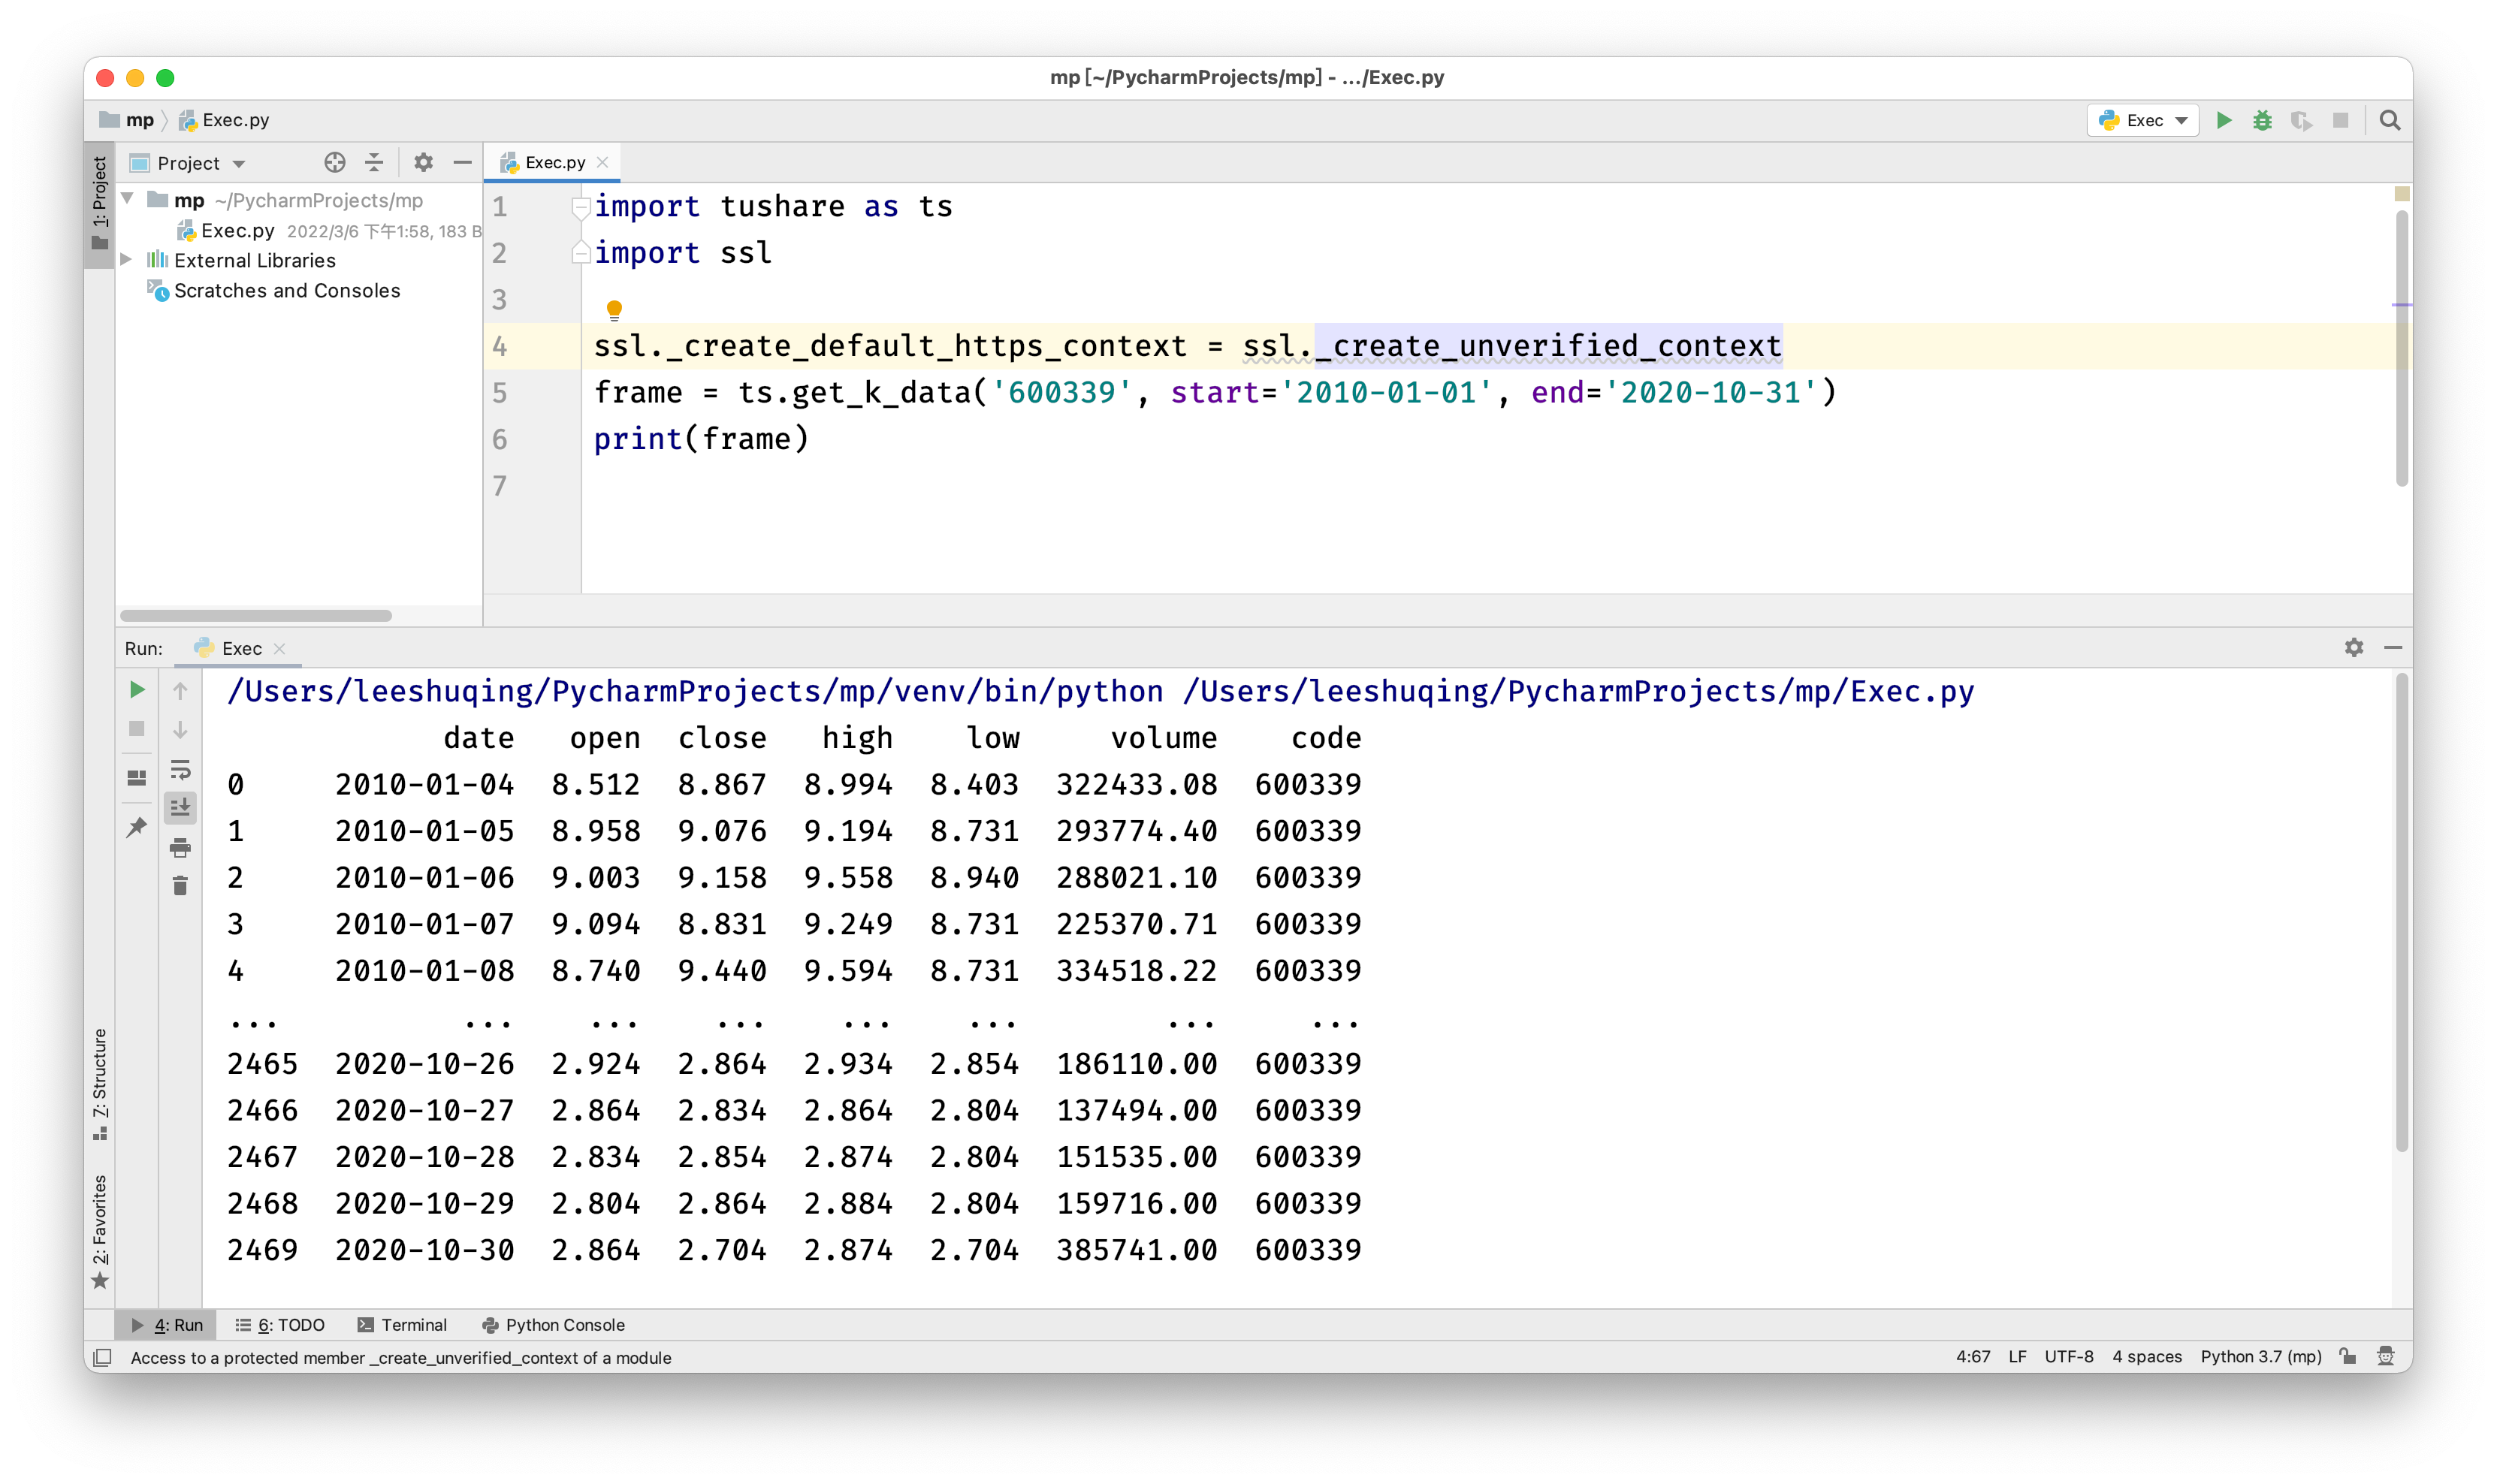2497x1484 pixels.
Task: Click the locate file crosshair icon
Action: (x=334, y=162)
